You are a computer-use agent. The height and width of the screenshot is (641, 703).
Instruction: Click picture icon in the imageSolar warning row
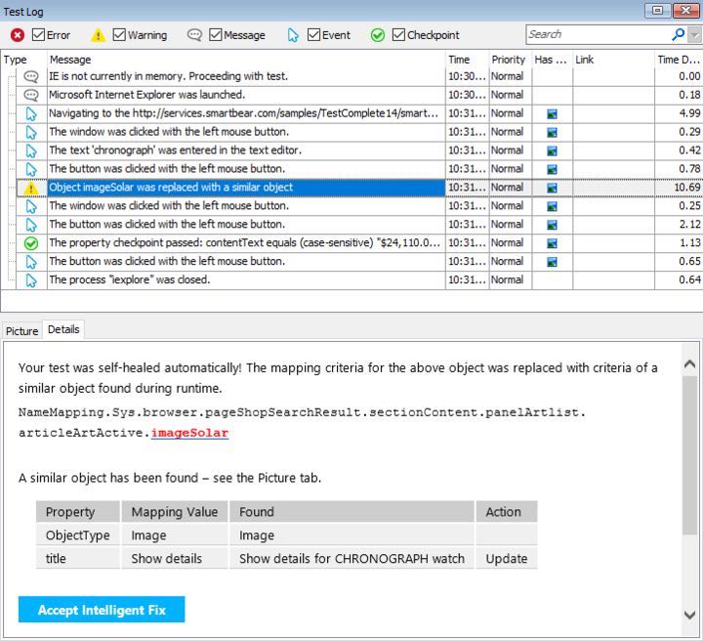pos(552,188)
